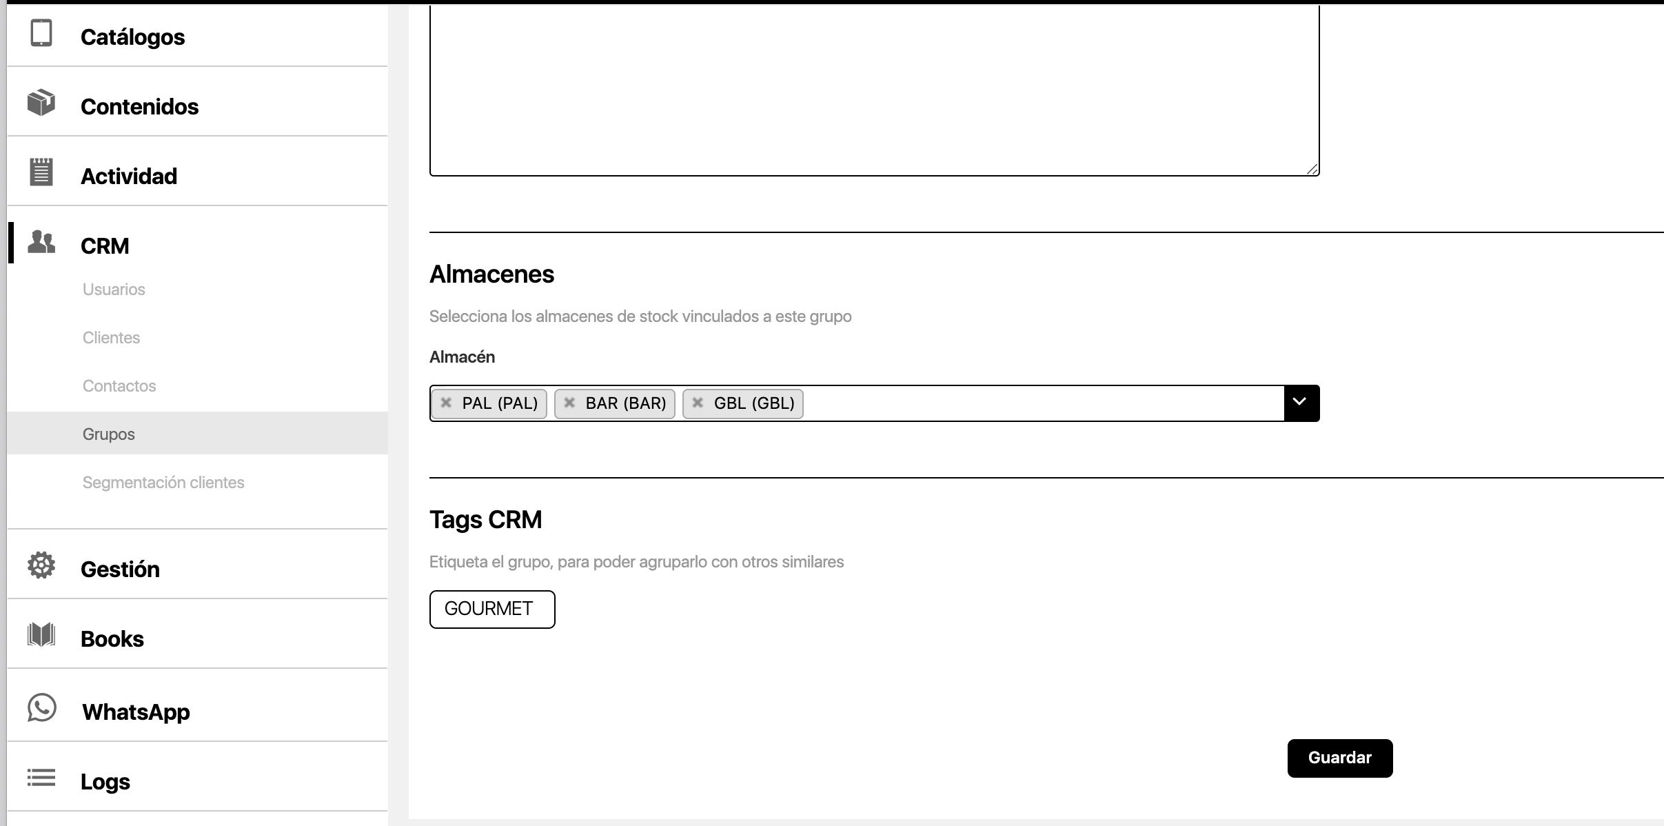Remove GBL (GBL) from almacenes selection
The width and height of the screenshot is (1664, 826).
(697, 403)
